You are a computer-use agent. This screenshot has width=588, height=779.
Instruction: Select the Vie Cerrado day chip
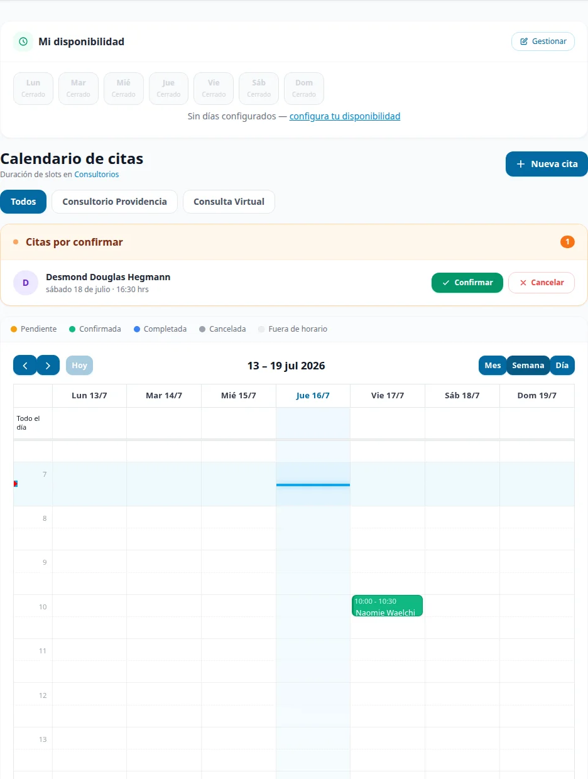(214, 88)
